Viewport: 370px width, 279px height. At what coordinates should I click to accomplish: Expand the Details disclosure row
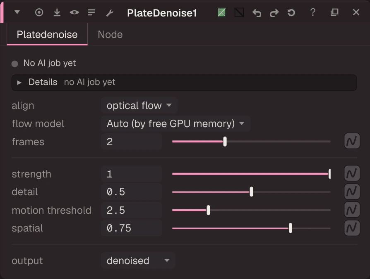pyautogui.click(x=184, y=82)
